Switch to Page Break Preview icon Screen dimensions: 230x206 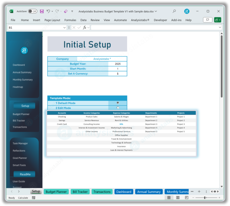tap(187, 198)
